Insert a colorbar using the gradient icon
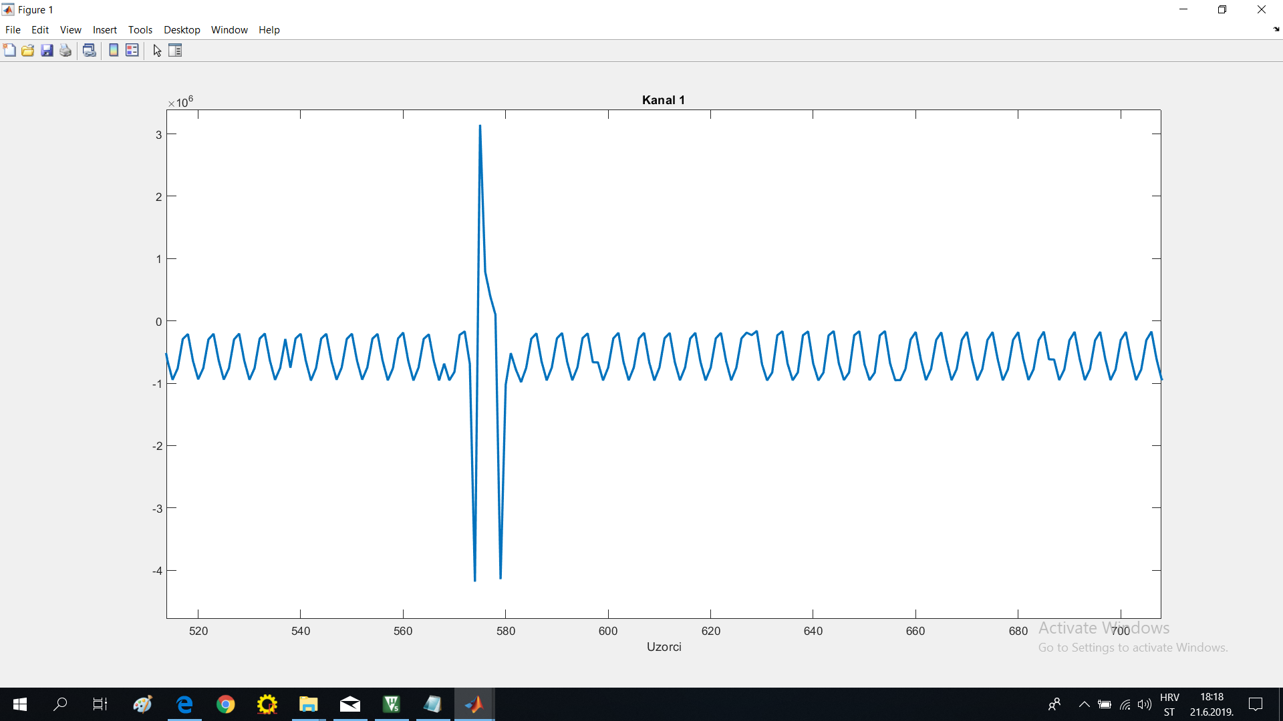Screen dimensions: 1283x721 point(114,50)
